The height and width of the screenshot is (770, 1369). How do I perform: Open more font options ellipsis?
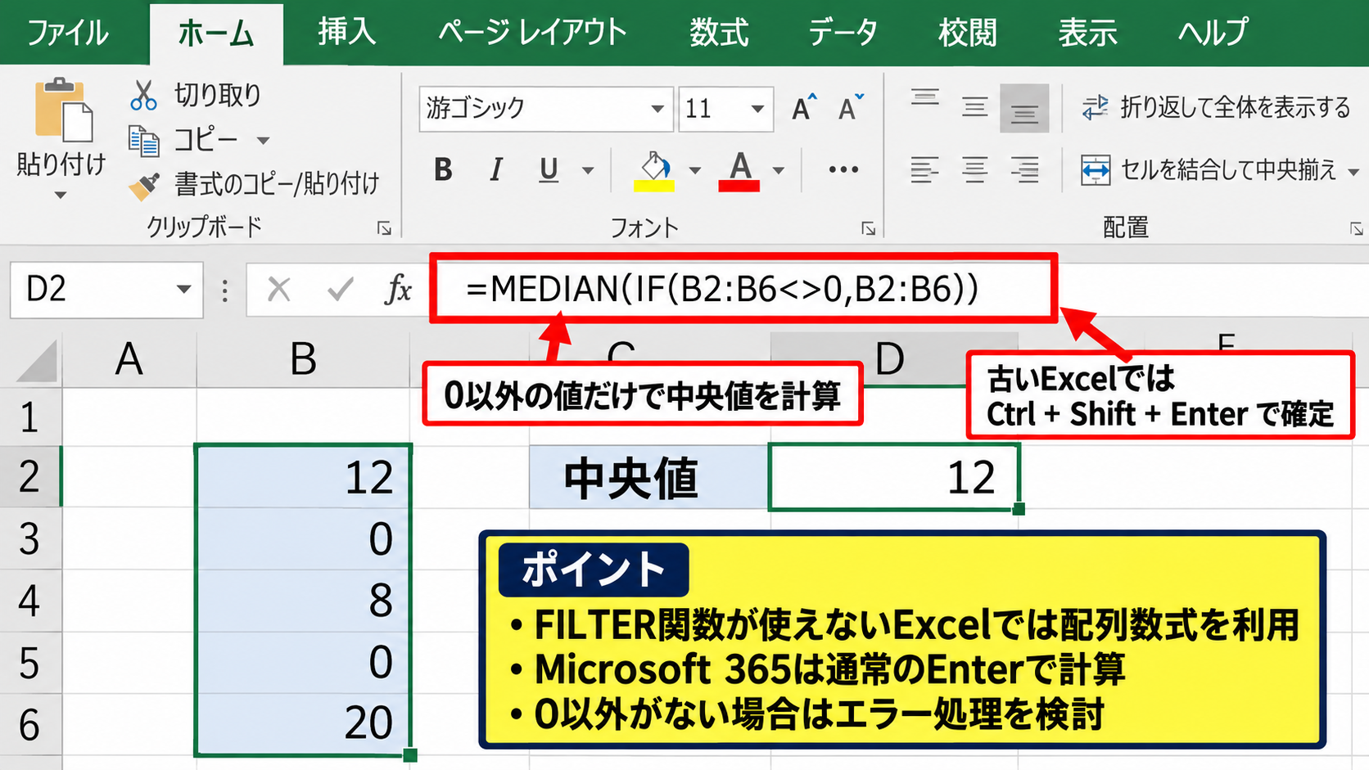click(x=843, y=169)
